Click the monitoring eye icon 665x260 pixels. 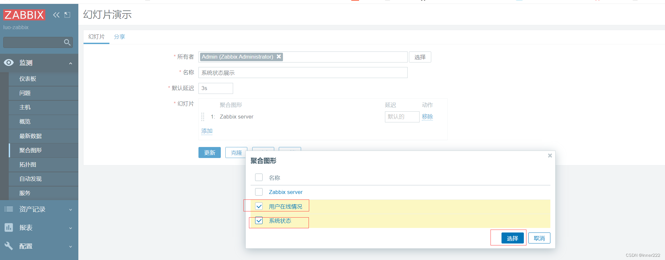9,62
